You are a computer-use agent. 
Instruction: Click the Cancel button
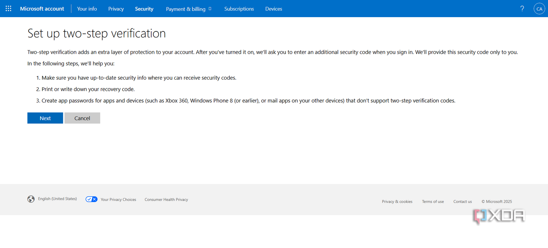point(82,118)
